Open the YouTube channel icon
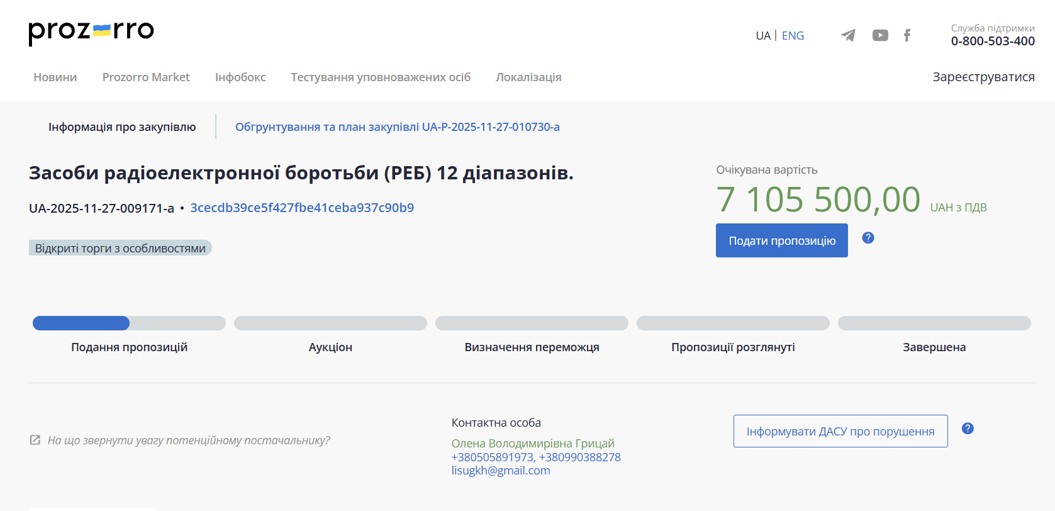 880,35
